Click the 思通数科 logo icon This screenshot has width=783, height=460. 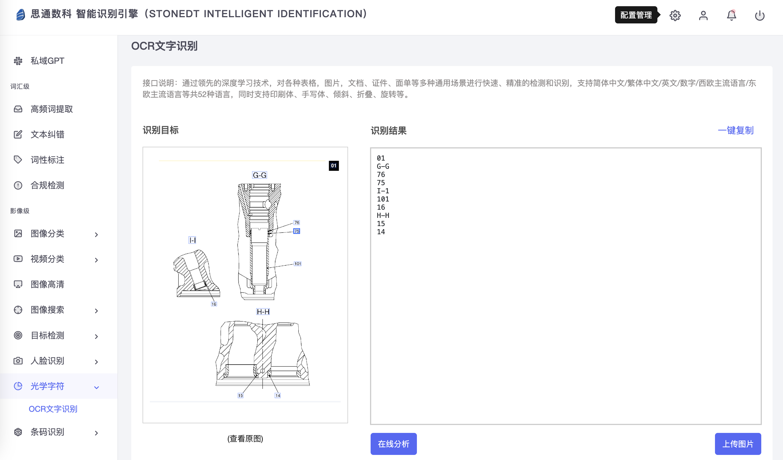coord(21,14)
